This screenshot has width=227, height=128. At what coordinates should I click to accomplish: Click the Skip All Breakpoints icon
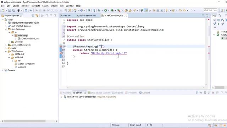point(31,10)
